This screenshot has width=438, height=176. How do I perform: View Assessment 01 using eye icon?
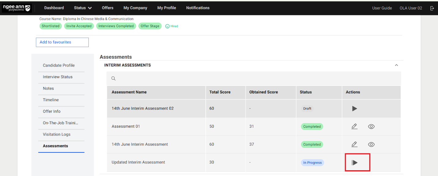point(371,127)
